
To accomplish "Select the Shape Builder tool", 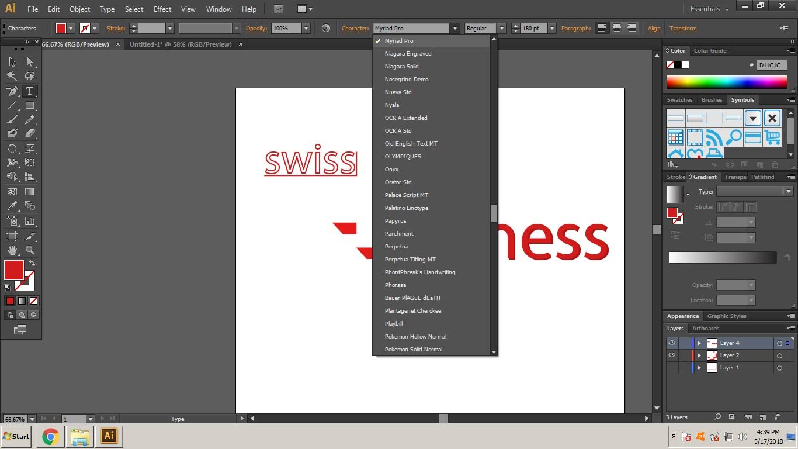I will point(12,177).
